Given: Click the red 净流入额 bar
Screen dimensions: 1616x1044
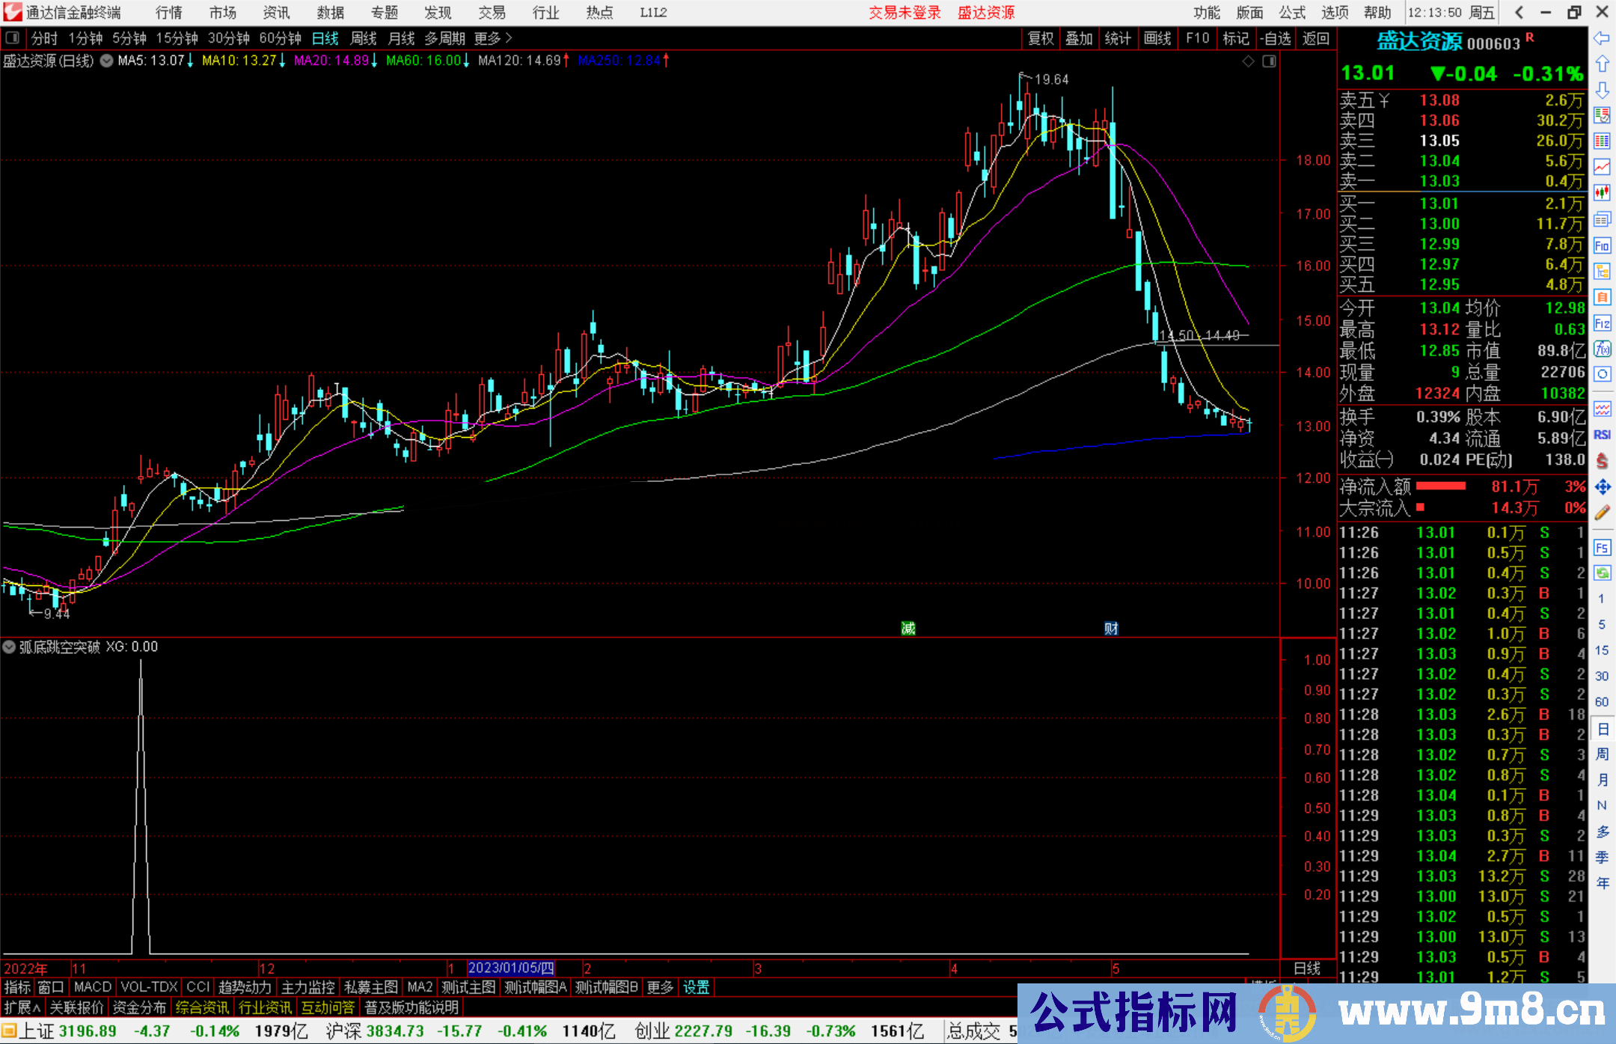Looking at the screenshot, I should pos(1440,486).
